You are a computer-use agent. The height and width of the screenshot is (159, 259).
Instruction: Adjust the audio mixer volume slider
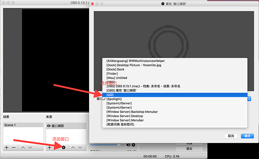click(x=118, y=145)
